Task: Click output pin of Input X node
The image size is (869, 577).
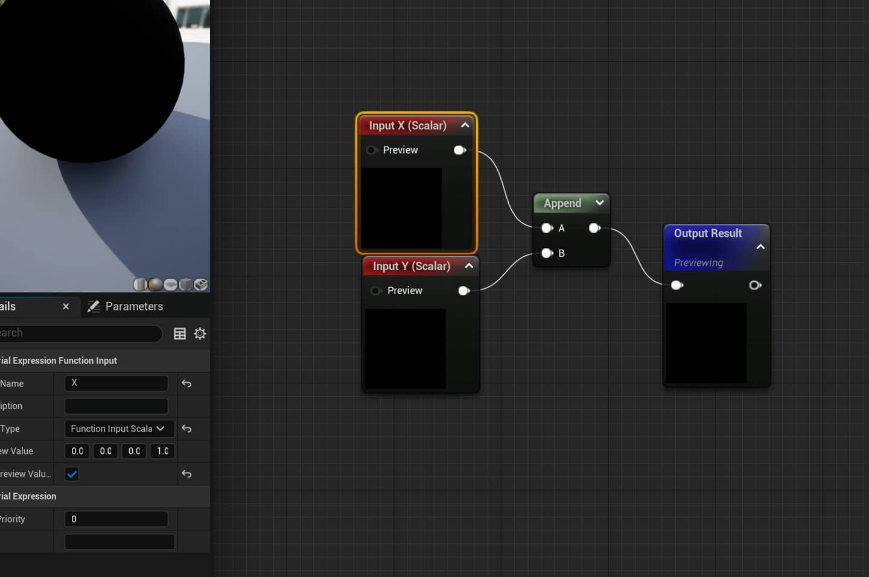Action: coord(460,150)
